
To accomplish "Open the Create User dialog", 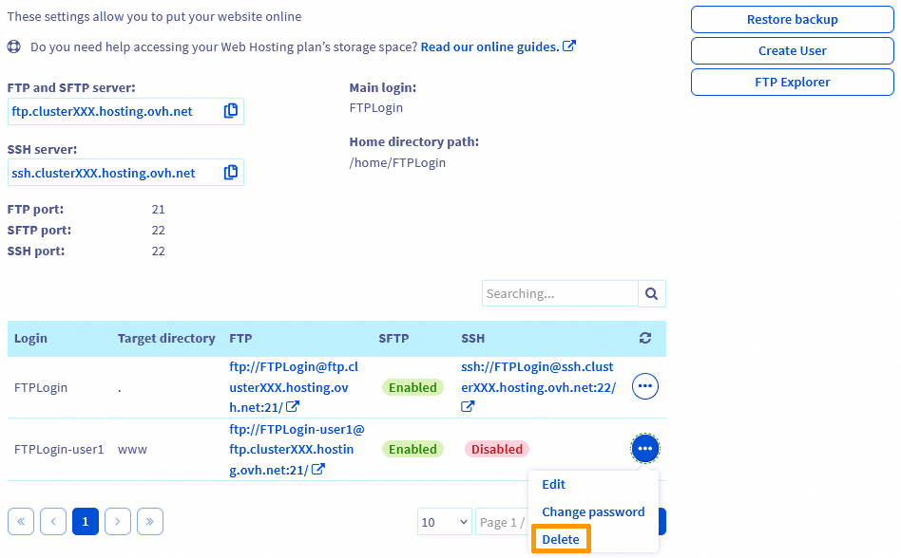I will (x=792, y=50).
